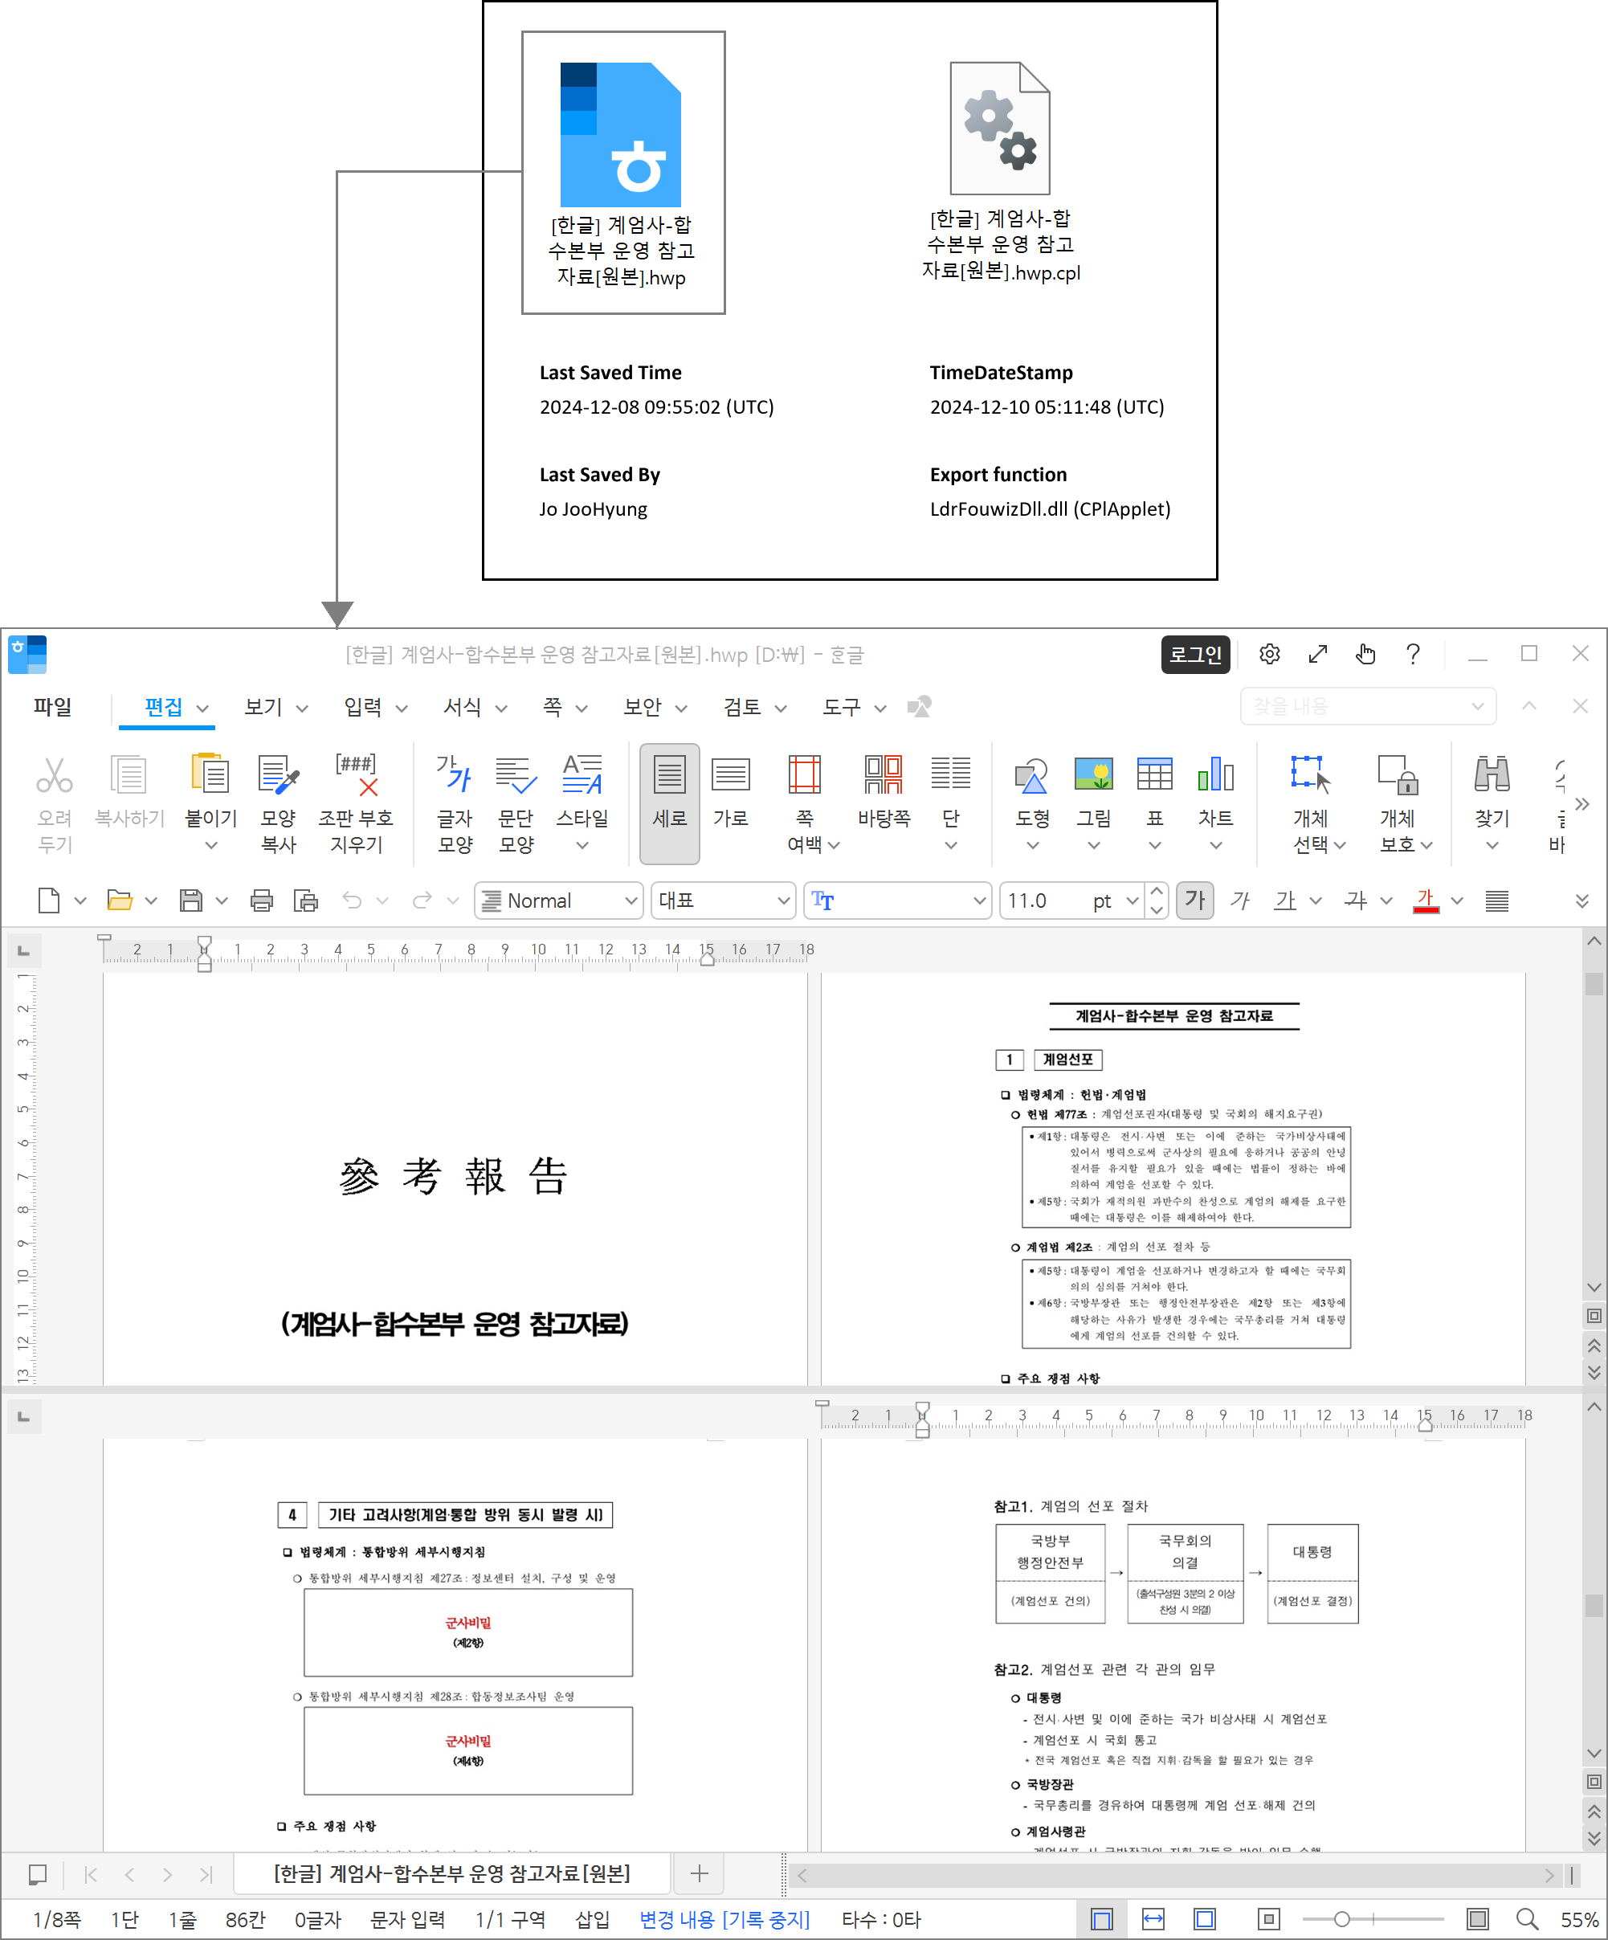The image size is (1608, 1940).
Task: Expand the search box (찾을 내용) dropdown
Action: (x=1477, y=706)
